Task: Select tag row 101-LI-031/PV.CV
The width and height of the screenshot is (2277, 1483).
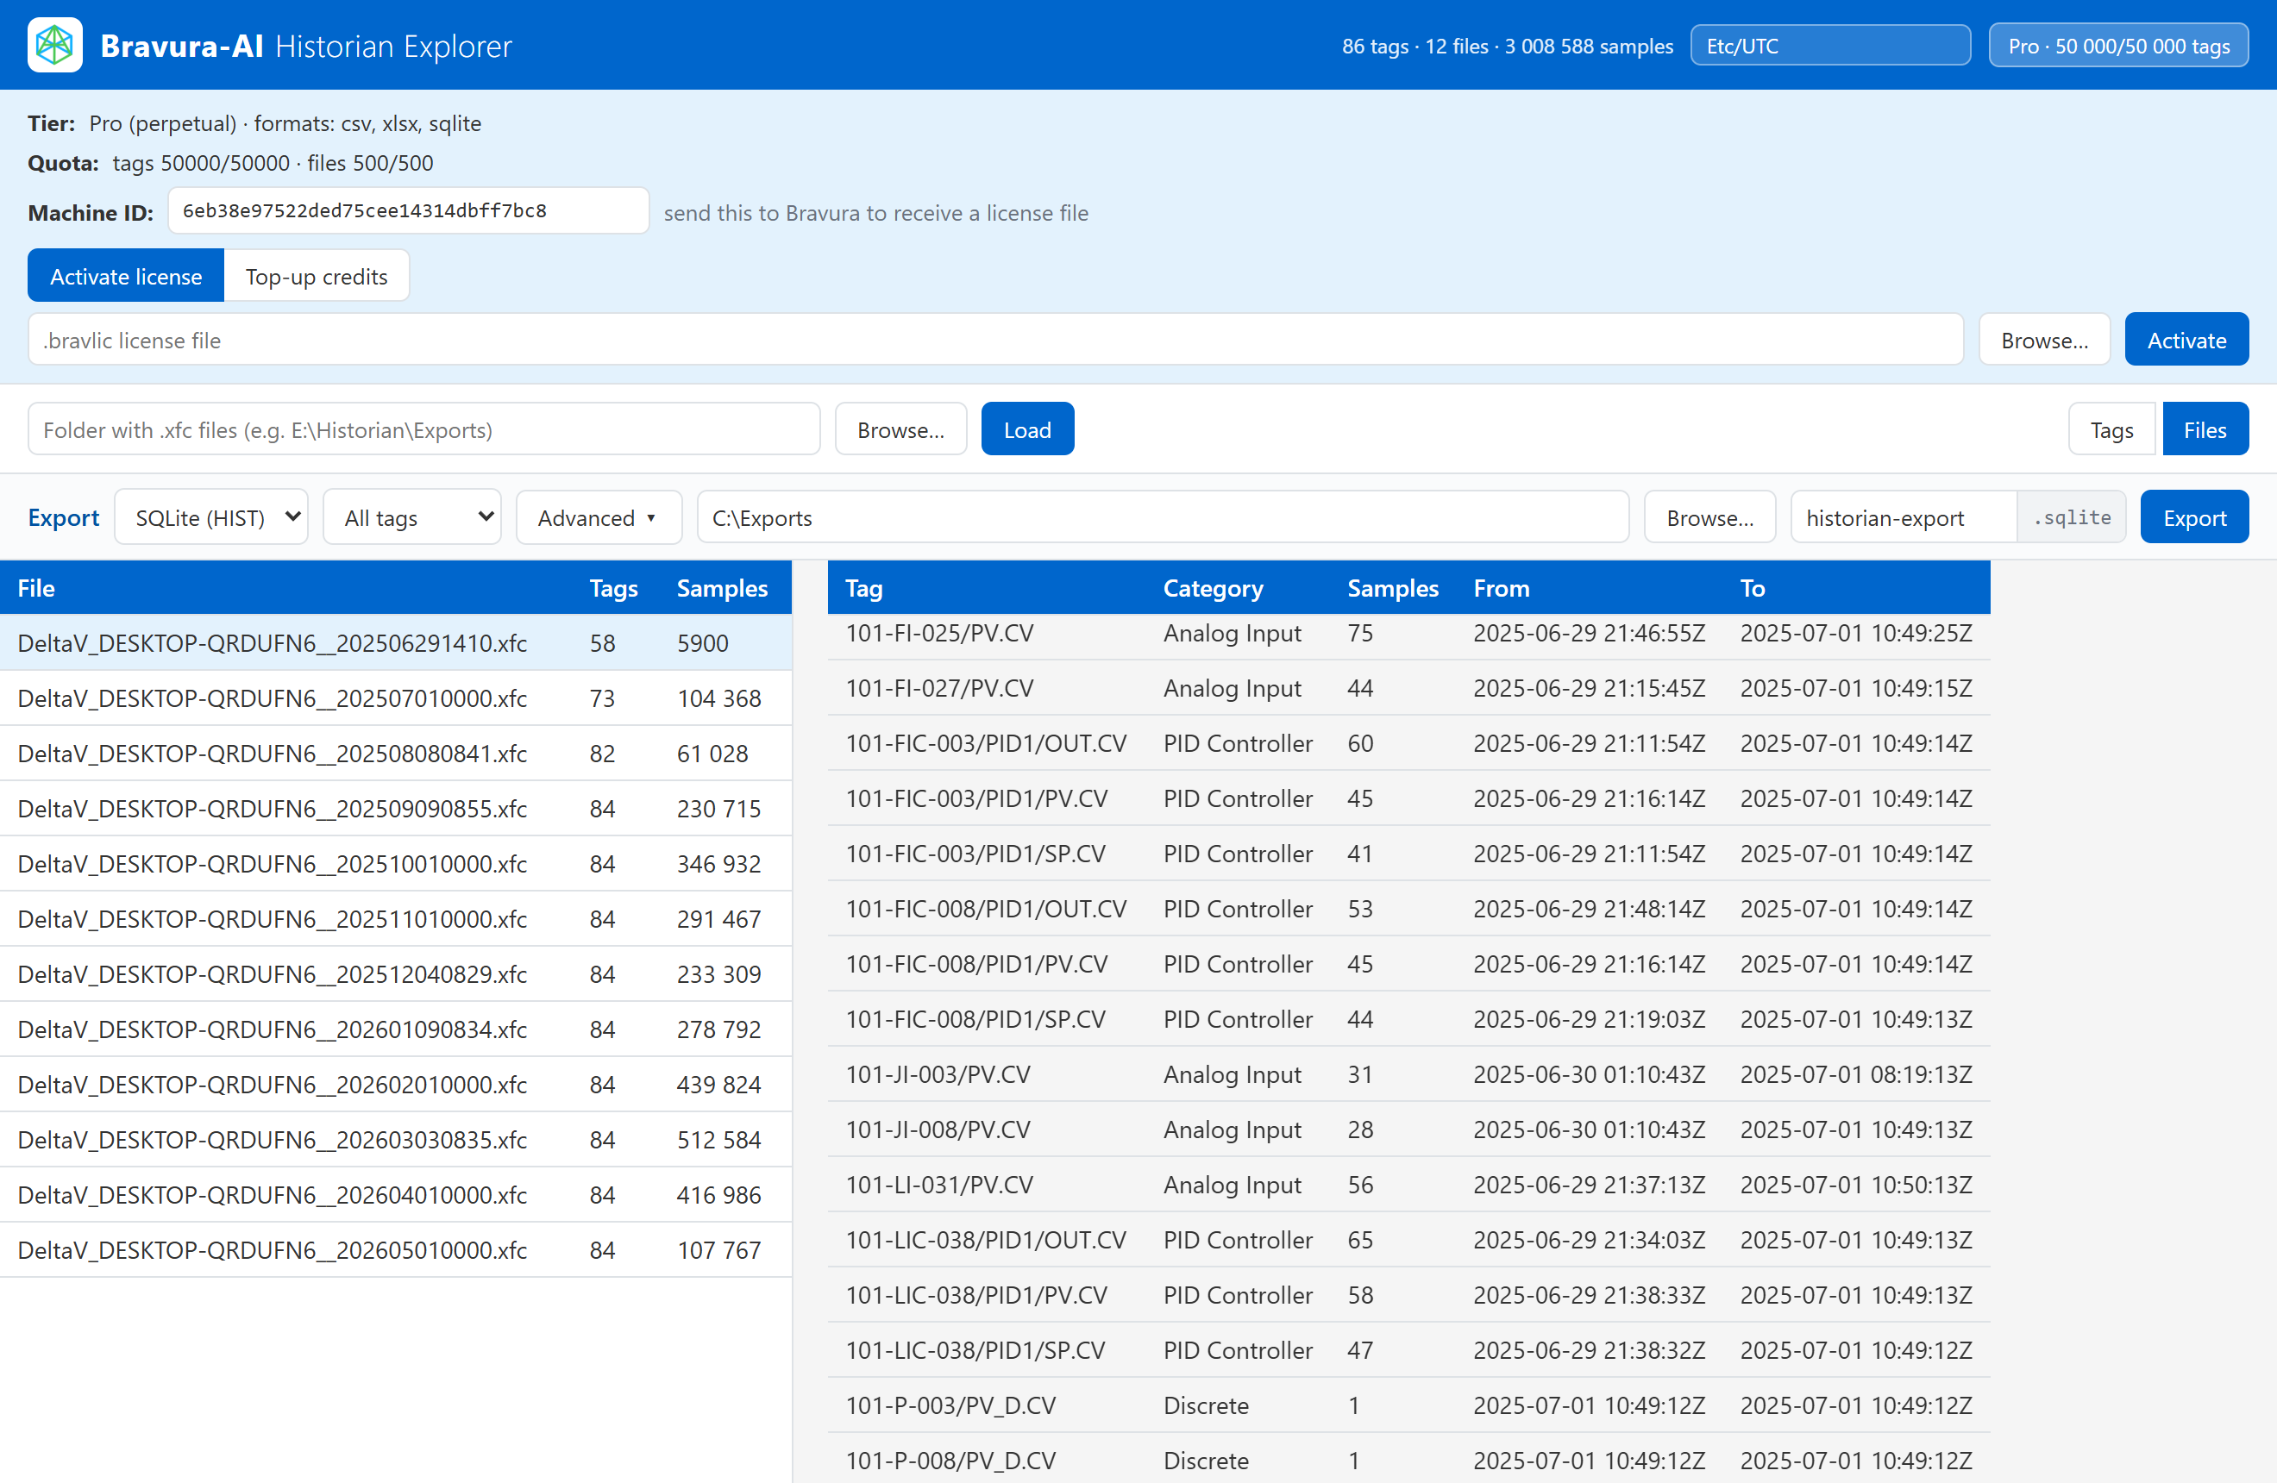Action: [x=1408, y=1185]
